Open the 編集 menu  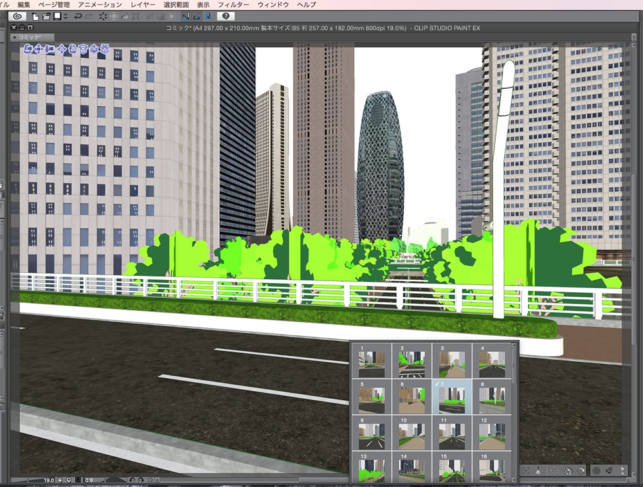click(x=24, y=5)
